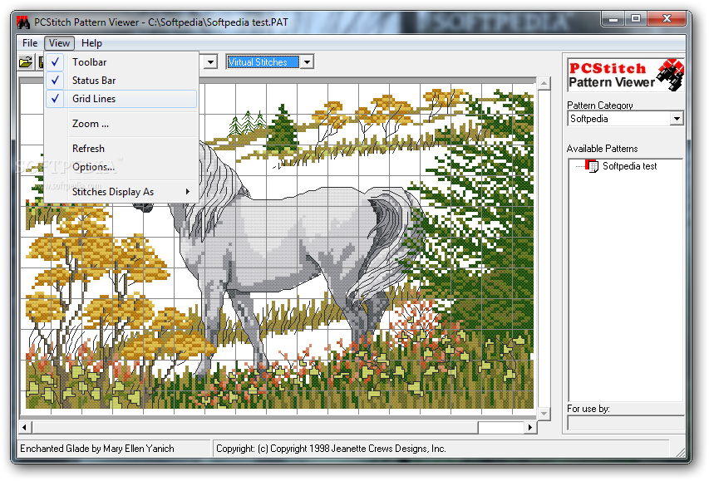Select the Softpedia test pattern entry
The image size is (709, 481).
[x=629, y=166]
